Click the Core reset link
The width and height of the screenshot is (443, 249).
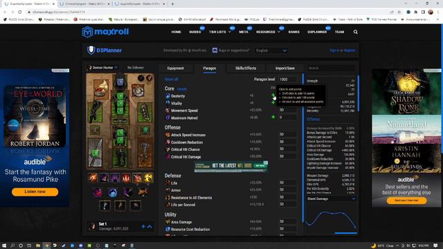point(182,89)
